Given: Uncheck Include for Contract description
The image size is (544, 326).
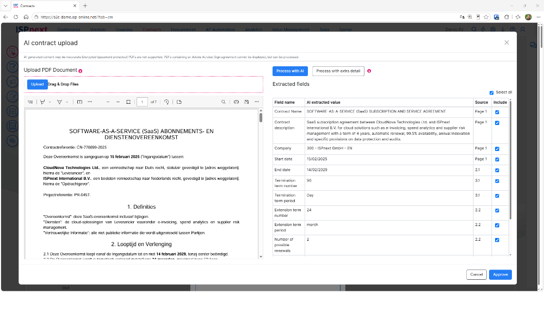Looking at the screenshot, I should pyautogui.click(x=497, y=123).
